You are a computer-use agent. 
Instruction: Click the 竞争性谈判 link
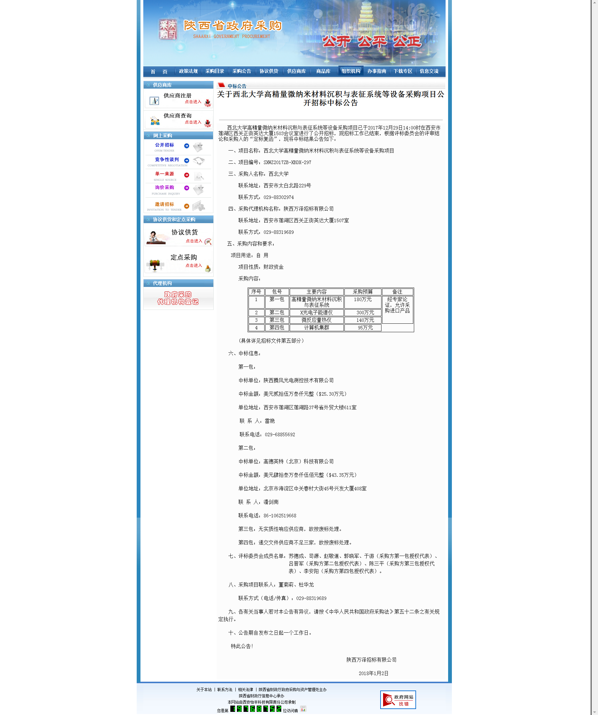point(167,160)
